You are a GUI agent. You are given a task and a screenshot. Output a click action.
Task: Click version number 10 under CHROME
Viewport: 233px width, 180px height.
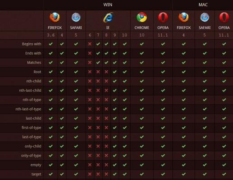142,35
